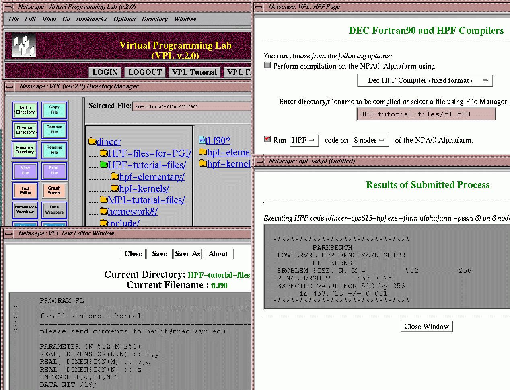The width and height of the screenshot is (510, 390).
Task: Click the Remove File button
Action: pyautogui.click(x=54, y=130)
